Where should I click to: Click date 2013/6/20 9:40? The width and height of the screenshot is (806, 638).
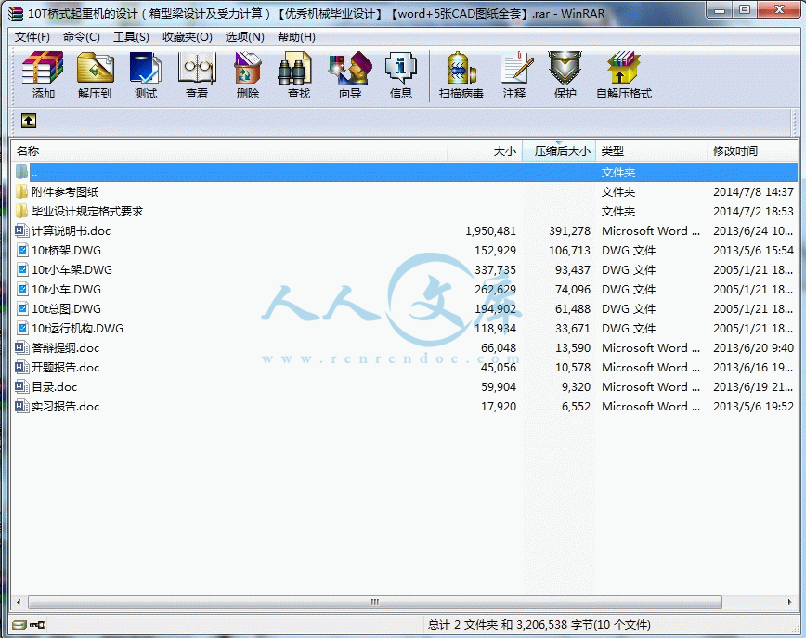coord(754,348)
